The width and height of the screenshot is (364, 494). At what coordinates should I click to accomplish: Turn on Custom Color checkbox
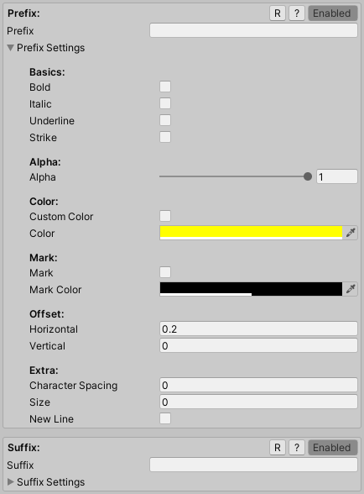pyautogui.click(x=165, y=216)
